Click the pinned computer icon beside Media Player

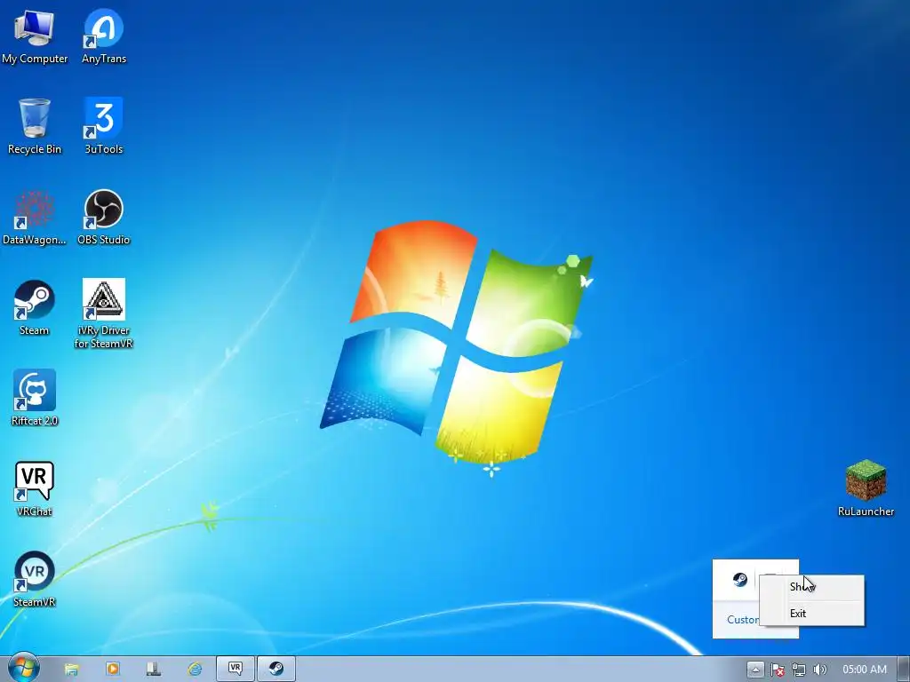(153, 670)
